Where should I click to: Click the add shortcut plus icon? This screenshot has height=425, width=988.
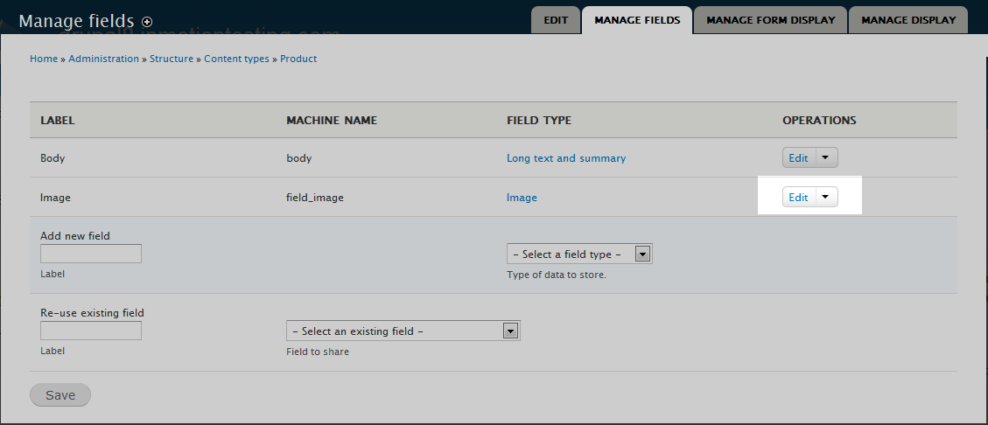[x=147, y=22]
